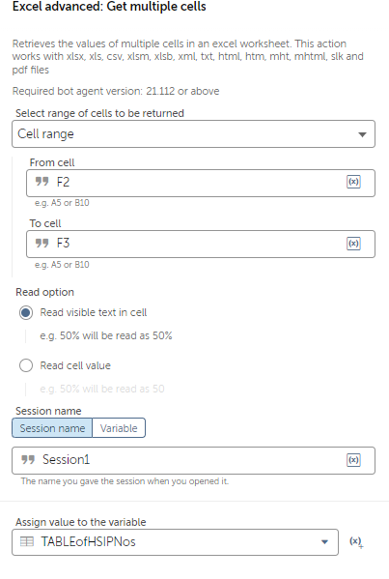The image size is (389, 579).
Task: Click quote icon in From cell field
Action: tap(42, 182)
